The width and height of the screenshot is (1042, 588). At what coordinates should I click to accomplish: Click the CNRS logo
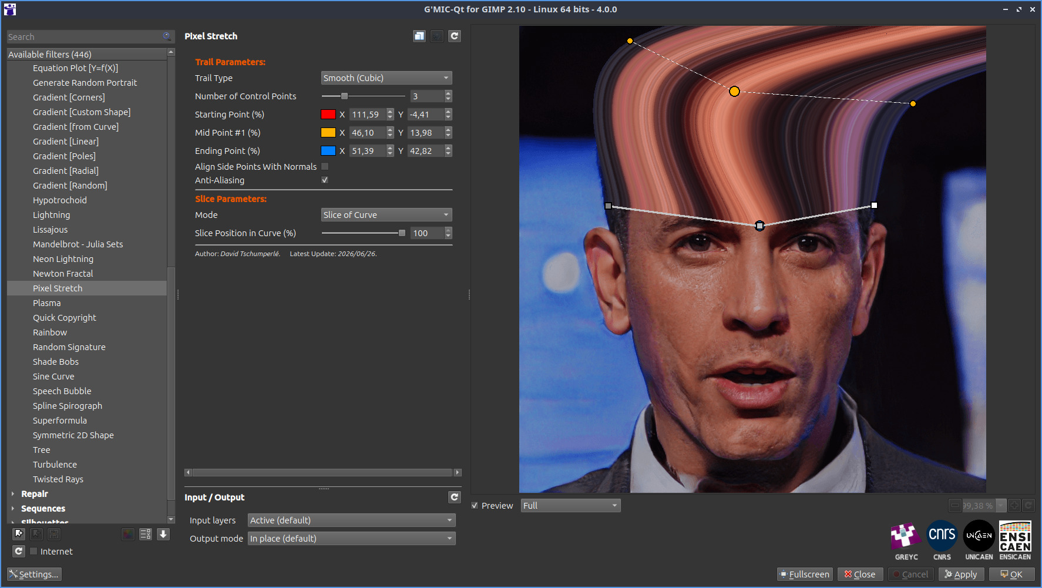click(x=942, y=541)
